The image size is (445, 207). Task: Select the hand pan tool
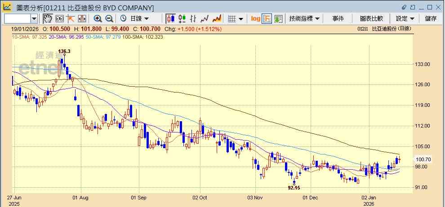click(x=48, y=19)
